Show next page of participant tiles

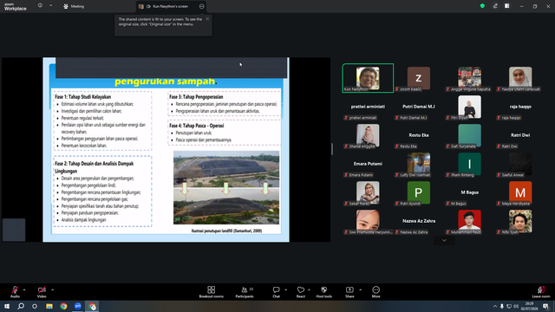[x=444, y=241]
